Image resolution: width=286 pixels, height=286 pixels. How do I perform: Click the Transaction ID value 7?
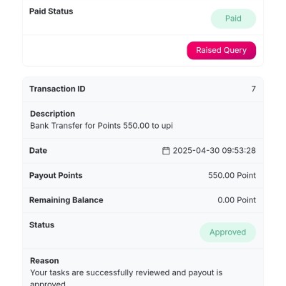click(254, 89)
